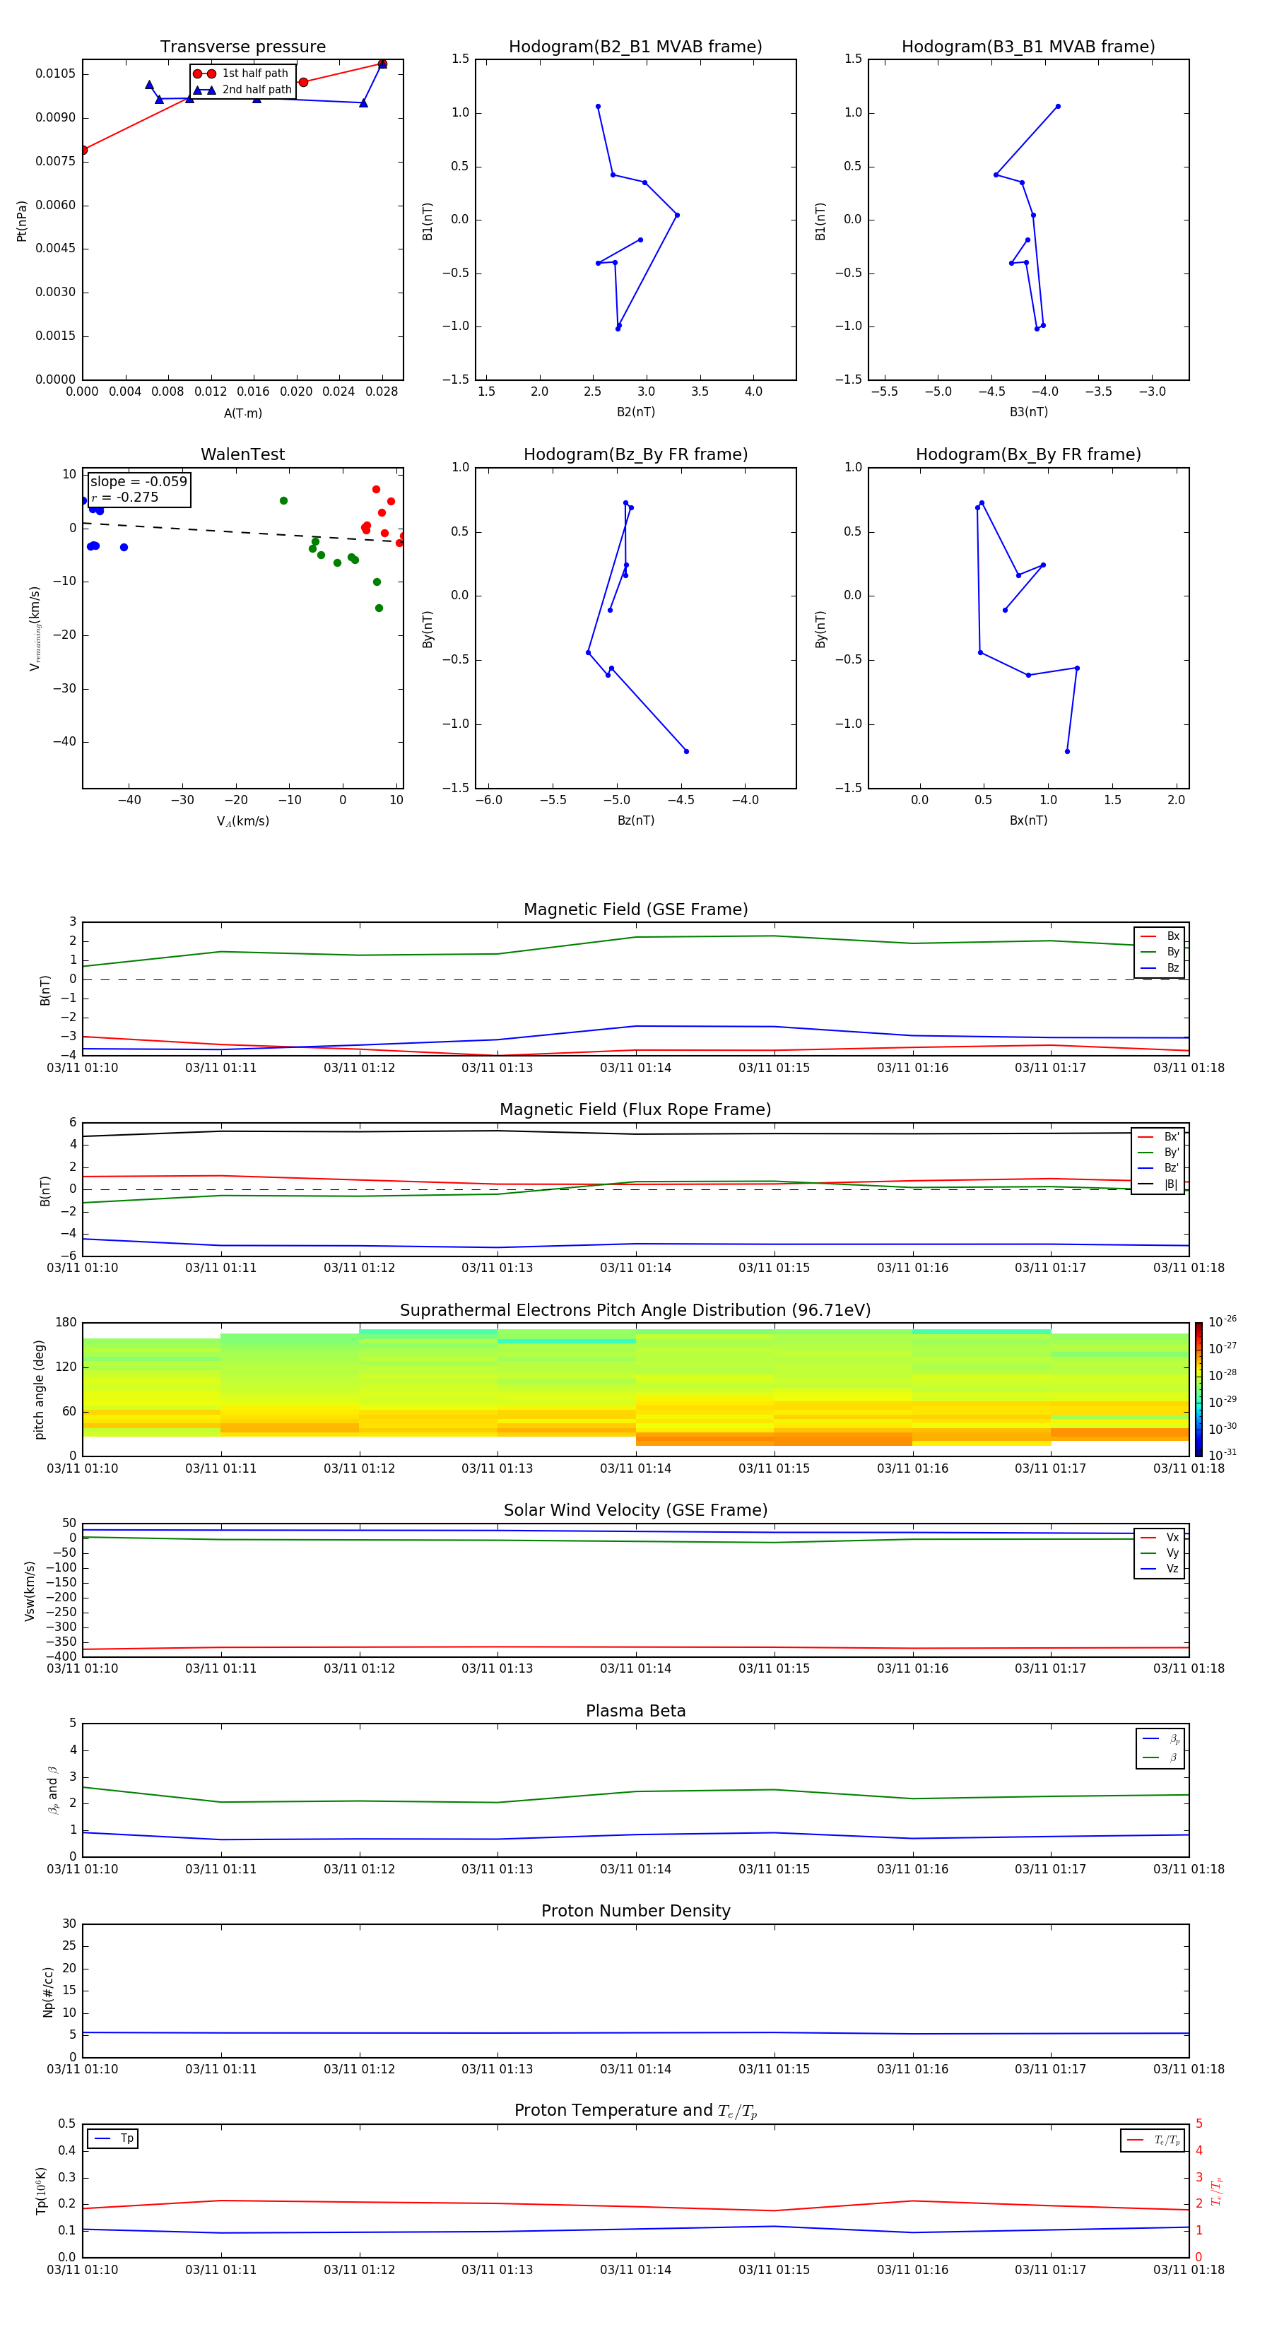The height and width of the screenshot is (2332, 1272).
Task: Select 'Vy' in the Solar Wind Velocity legend
Action: pyautogui.click(x=1160, y=1553)
